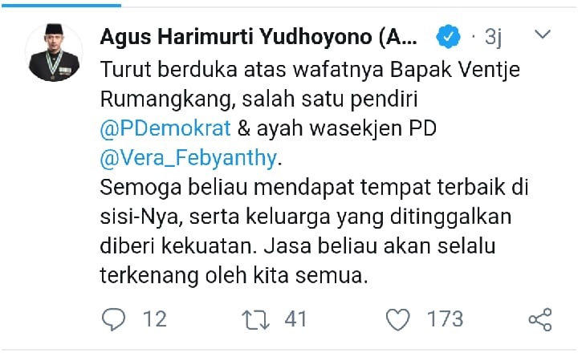This screenshot has height=361, width=578.
Task: Click the reply count 12
Action: point(155,319)
